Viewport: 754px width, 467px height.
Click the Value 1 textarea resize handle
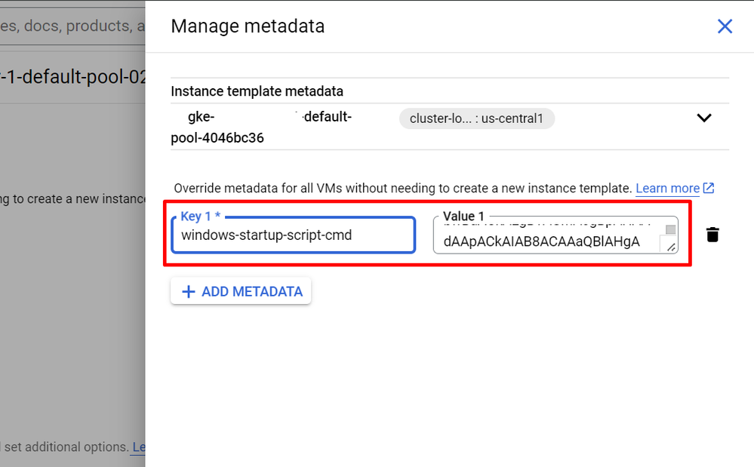pos(671,247)
